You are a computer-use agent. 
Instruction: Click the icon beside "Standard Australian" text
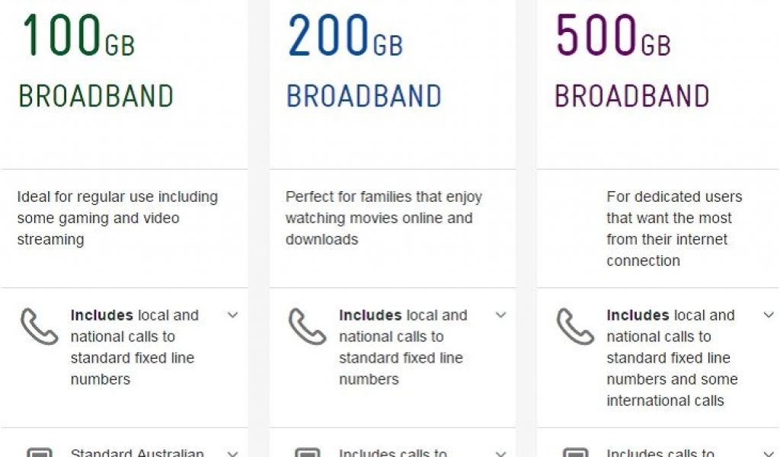pos(39,452)
